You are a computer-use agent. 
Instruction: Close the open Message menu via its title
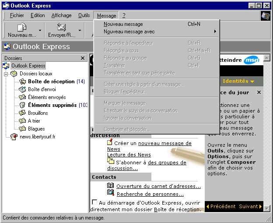(106, 15)
